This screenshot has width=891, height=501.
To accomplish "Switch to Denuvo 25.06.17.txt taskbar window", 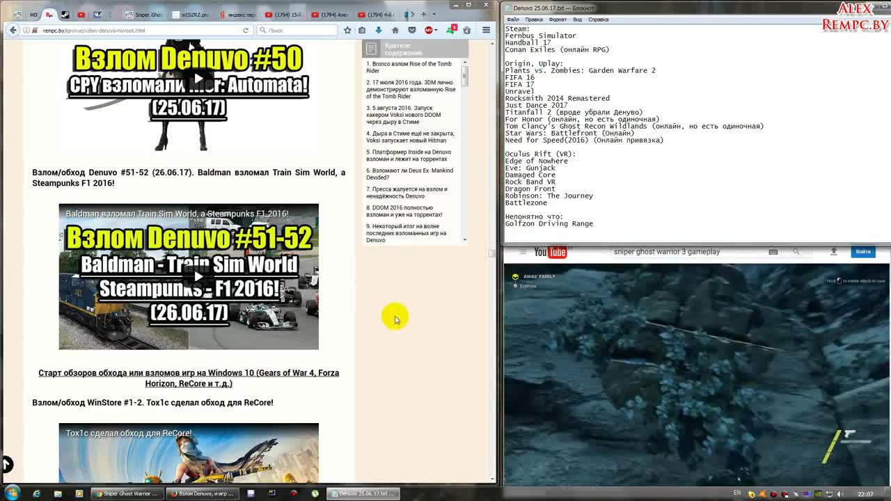I will click(363, 493).
